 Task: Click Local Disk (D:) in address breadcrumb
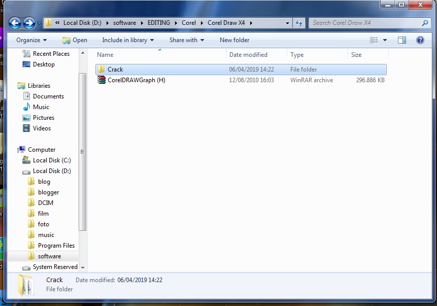coord(82,23)
